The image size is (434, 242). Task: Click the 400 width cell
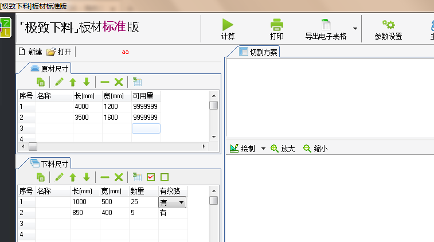point(115,213)
